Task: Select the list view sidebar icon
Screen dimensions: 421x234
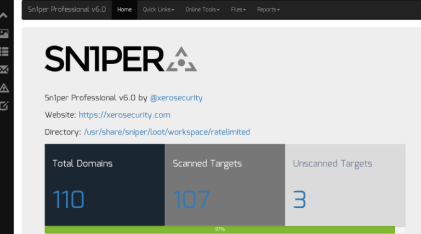Action: [x=4, y=52]
